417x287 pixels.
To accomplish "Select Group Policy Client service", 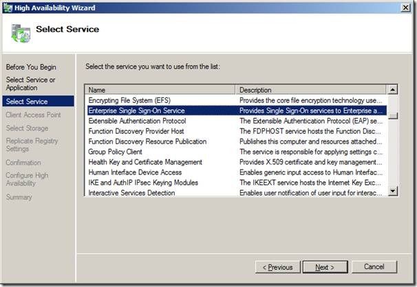I will (237, 152).
